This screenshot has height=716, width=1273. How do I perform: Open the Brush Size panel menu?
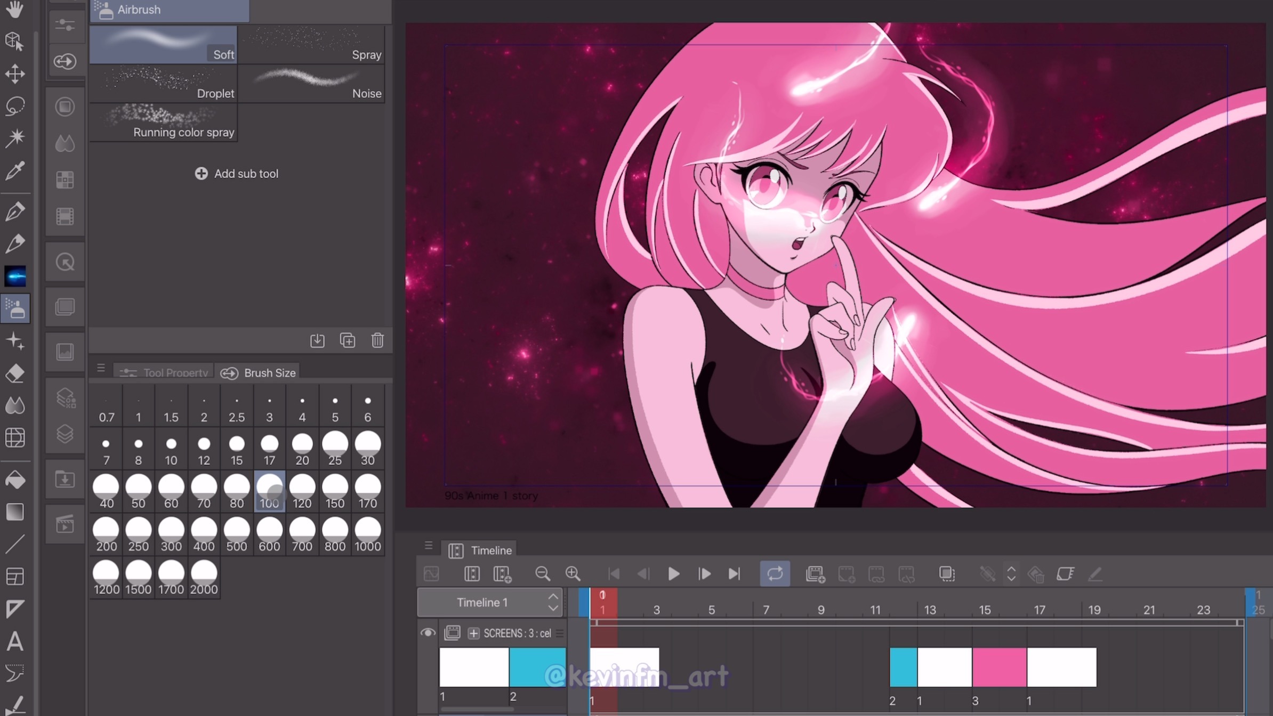(101, 368)
